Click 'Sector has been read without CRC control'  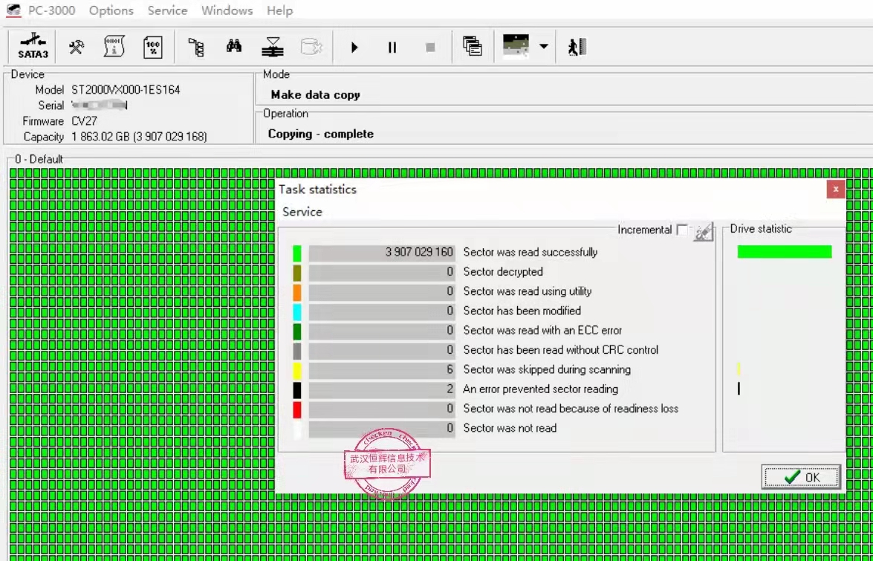[561, 349]
